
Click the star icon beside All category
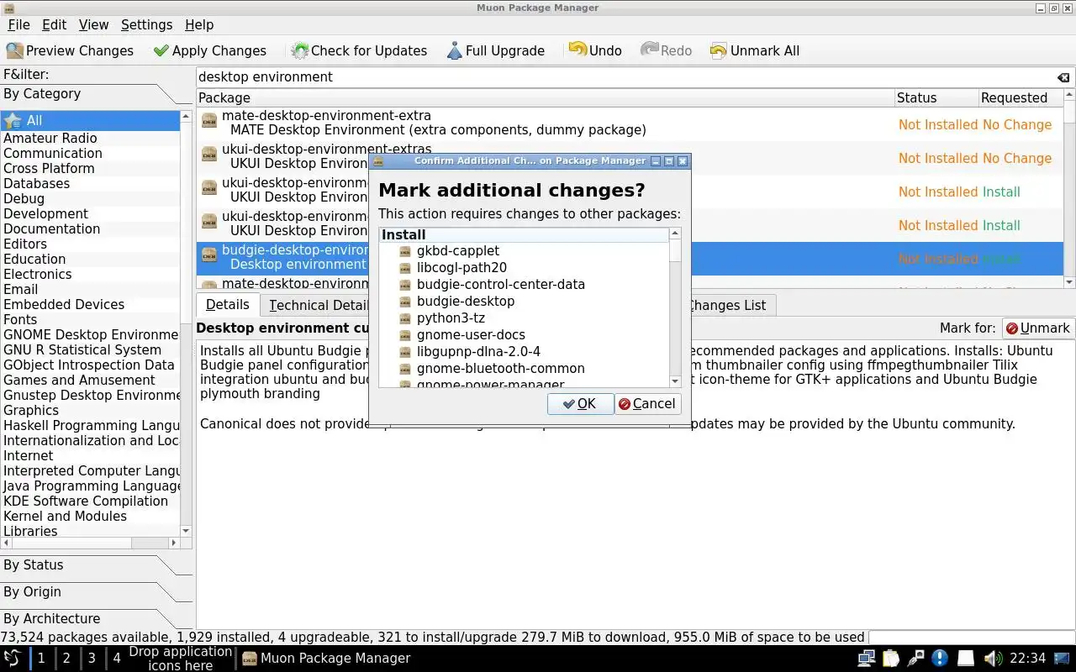pyautogui.click(x=12, y=121)
